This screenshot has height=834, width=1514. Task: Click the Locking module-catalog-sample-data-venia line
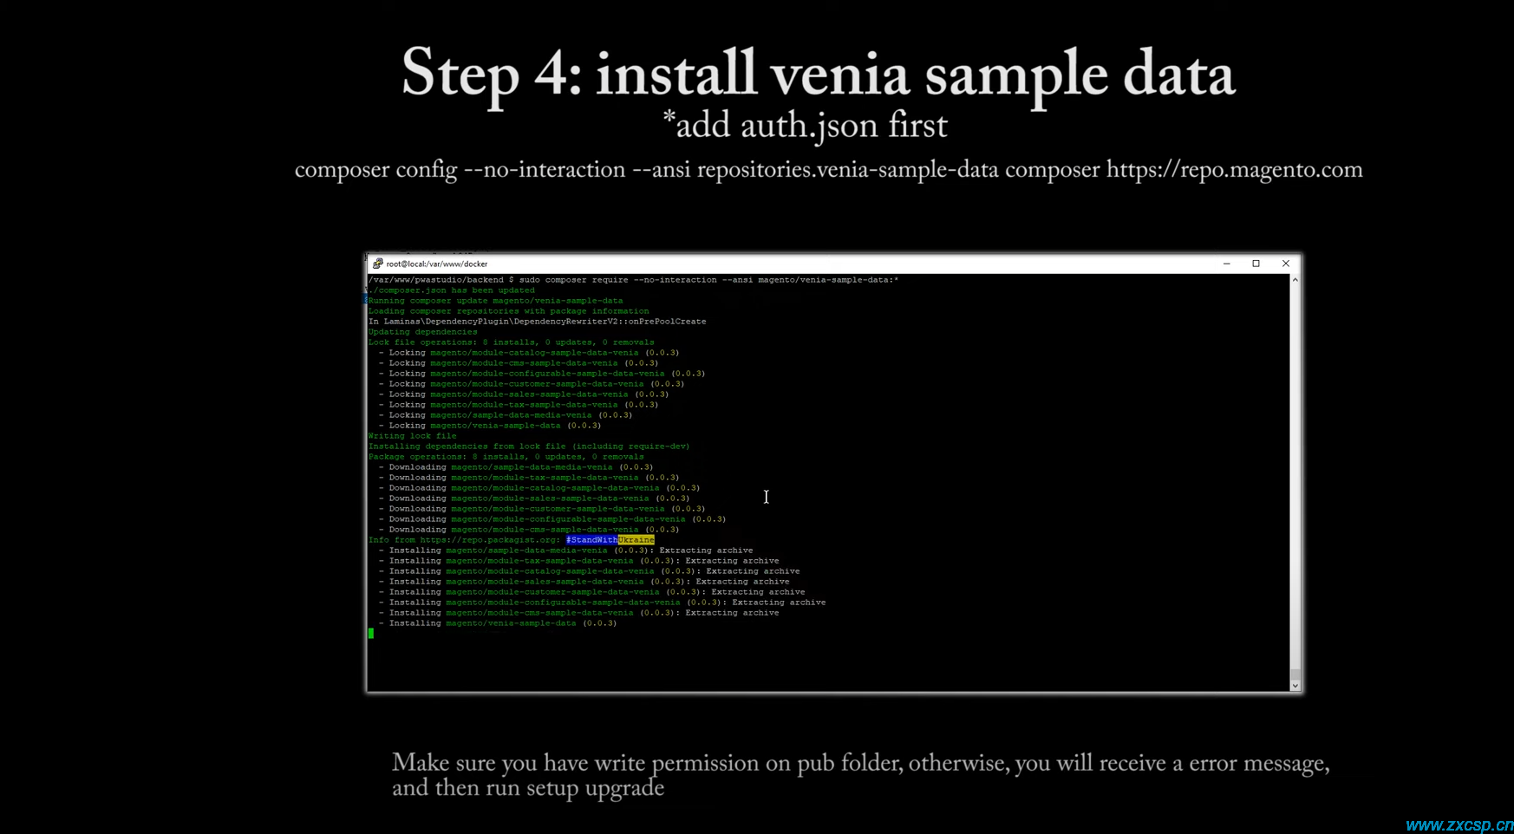pos(529,353)
